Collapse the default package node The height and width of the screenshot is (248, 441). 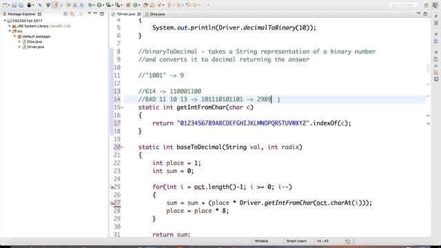click(x=15, y=37)
